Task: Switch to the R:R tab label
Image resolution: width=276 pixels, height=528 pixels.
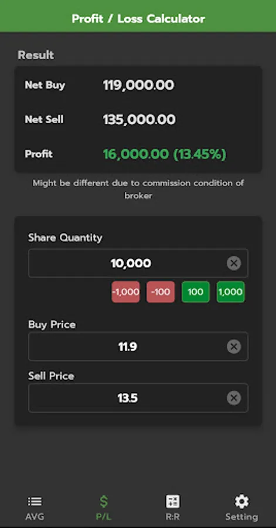Action: click(173, 517)
